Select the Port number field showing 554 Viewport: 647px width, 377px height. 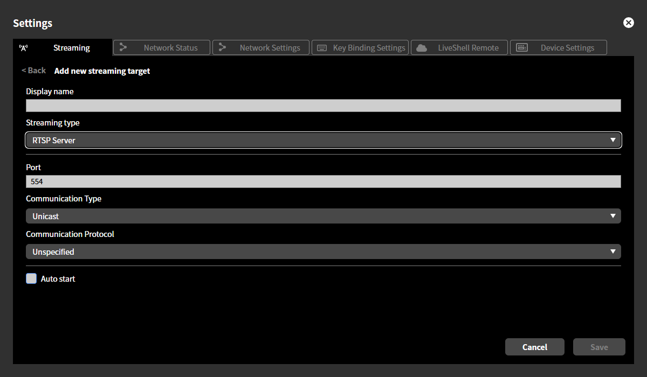coord(323,181)
